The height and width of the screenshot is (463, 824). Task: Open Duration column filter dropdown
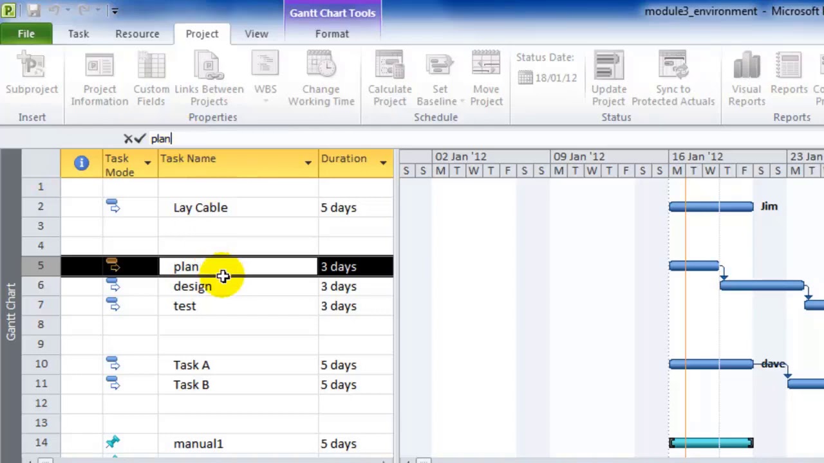[383, 163]
